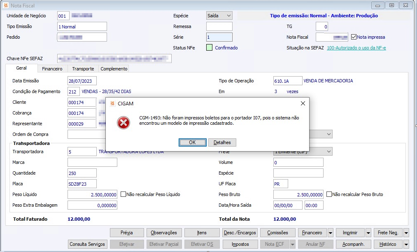Screen dimensions: 417x252
Task: Click the Comissões button
Action: click(277, 233)
